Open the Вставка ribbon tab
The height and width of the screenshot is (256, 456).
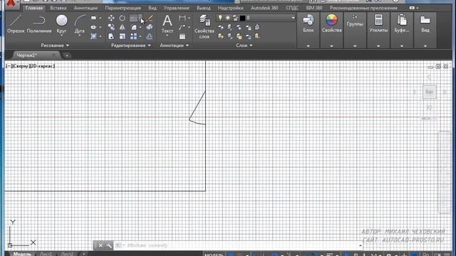click(x=58, y=8)
